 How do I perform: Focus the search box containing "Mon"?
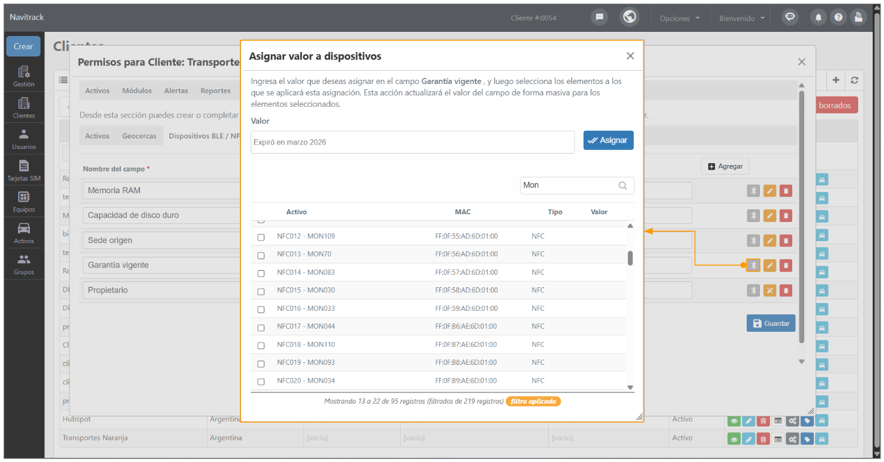click(x=577, y=185)
